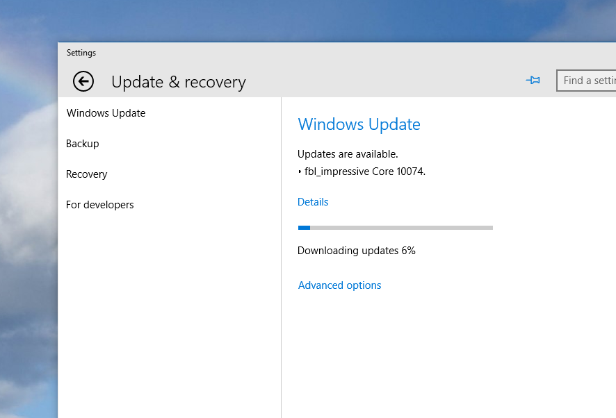
Task: Focus the Find a setting search box
Action: 586,81
